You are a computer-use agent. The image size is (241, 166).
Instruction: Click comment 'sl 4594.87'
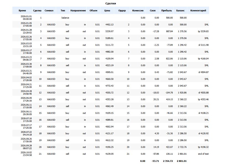203,72
